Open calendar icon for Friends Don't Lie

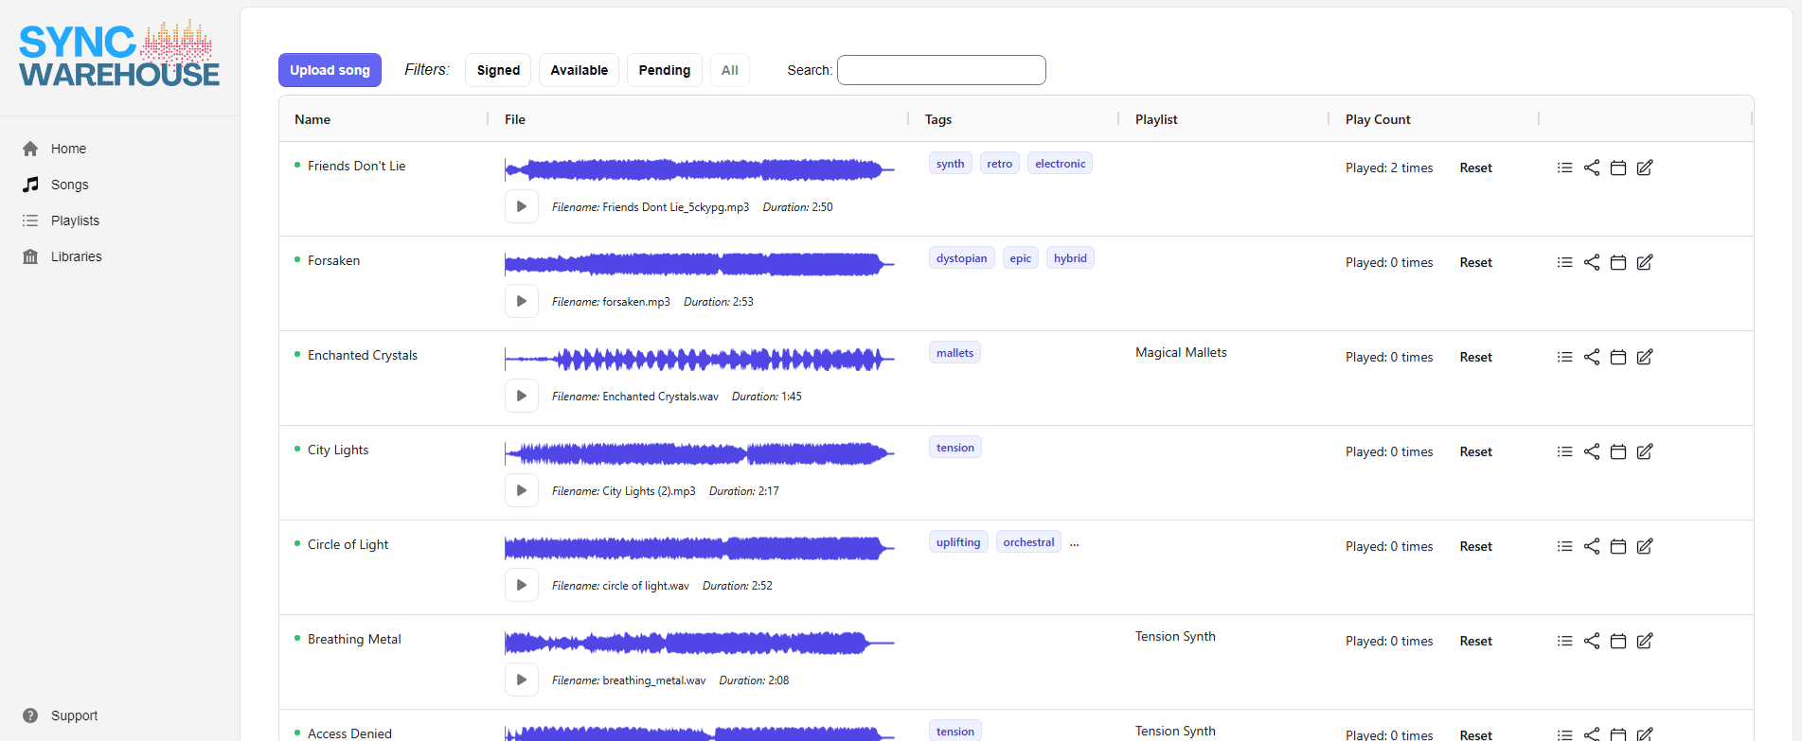[x=1618, y=168]
